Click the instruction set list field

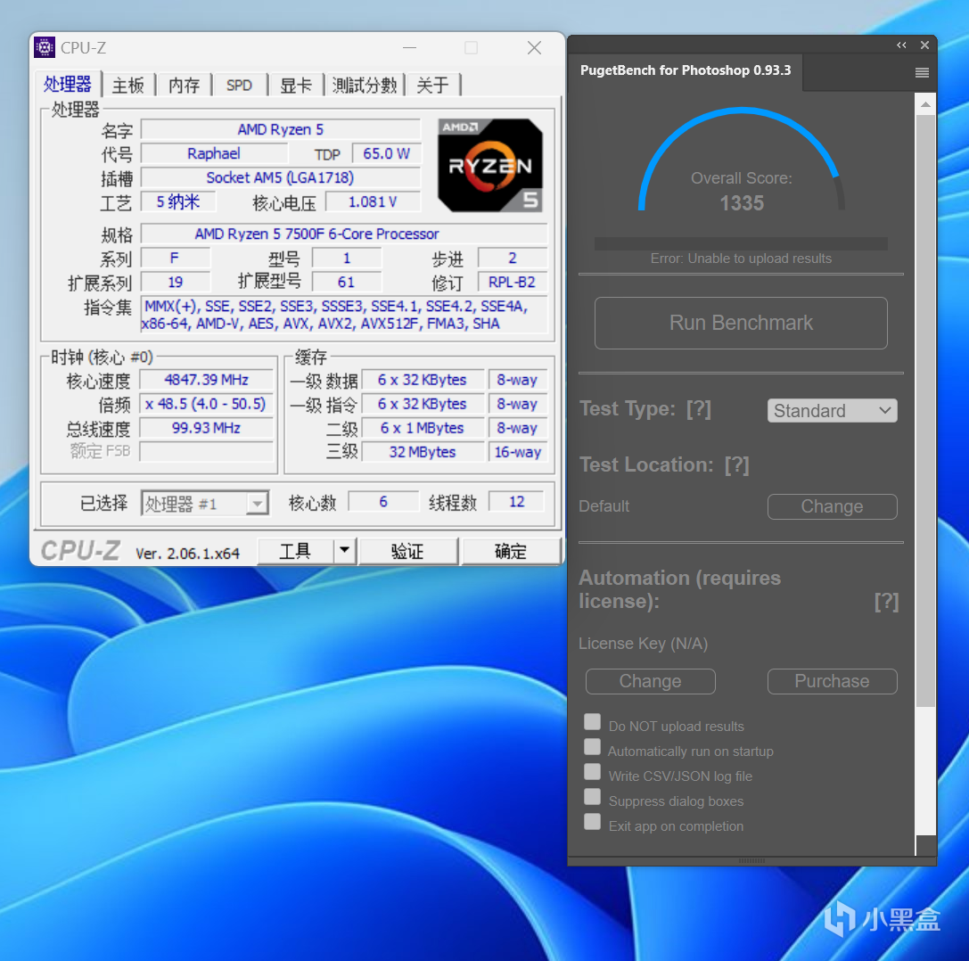[344, 315]
